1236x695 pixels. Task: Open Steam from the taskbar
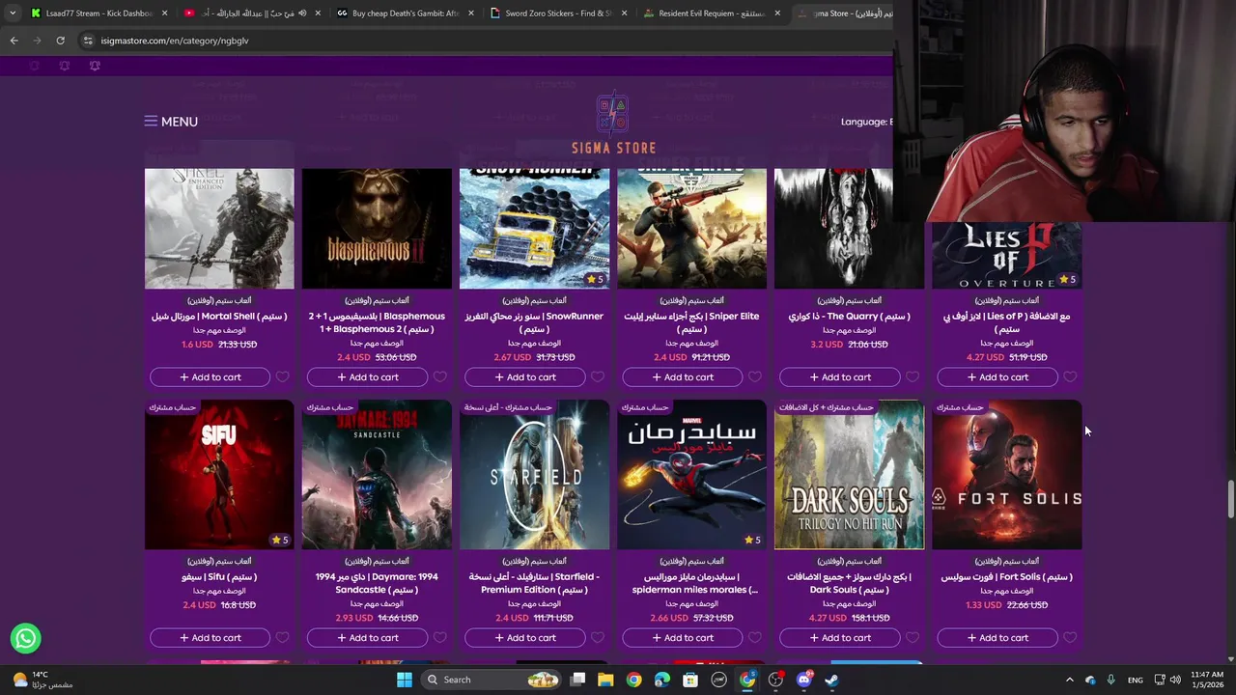point(832,680)
